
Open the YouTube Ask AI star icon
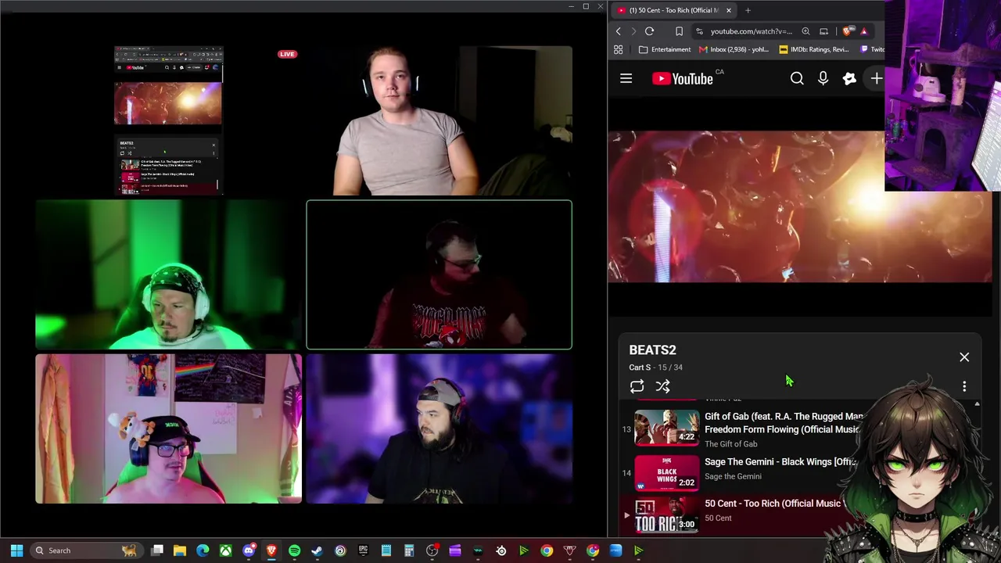pos(849,78)
